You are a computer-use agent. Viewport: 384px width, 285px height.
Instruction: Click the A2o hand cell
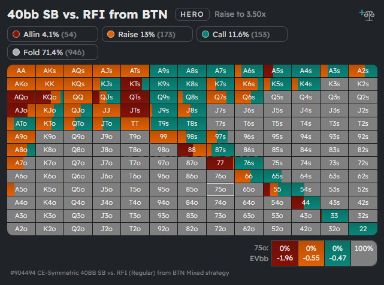coord(21,229)
